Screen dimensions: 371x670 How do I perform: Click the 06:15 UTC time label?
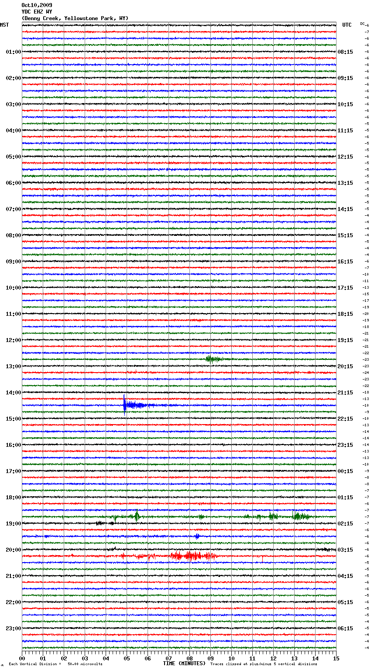345,629
